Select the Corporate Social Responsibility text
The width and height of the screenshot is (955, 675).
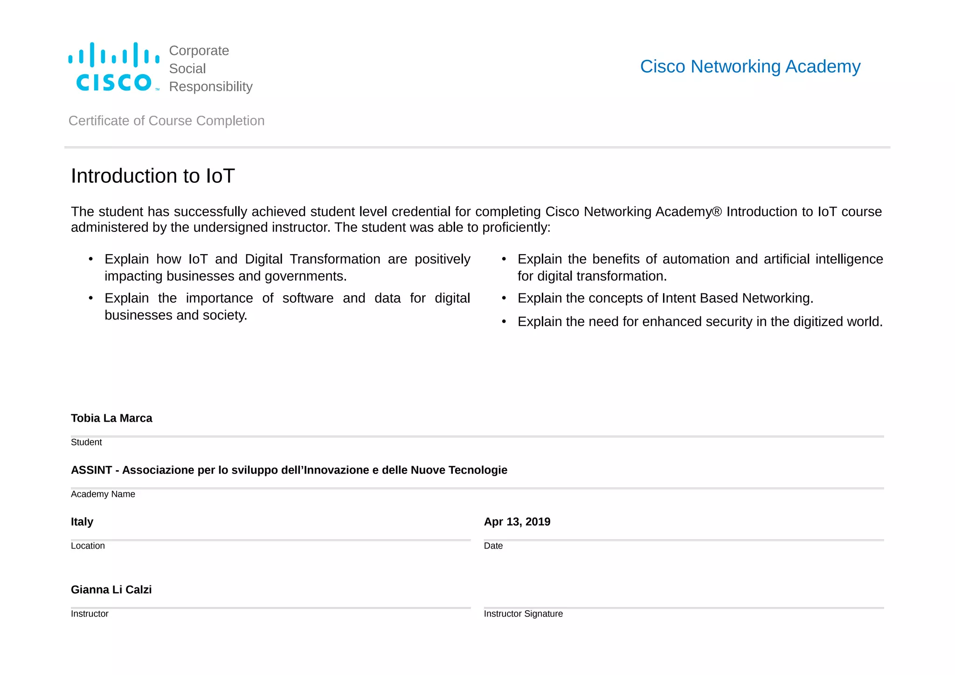point(210,69)
